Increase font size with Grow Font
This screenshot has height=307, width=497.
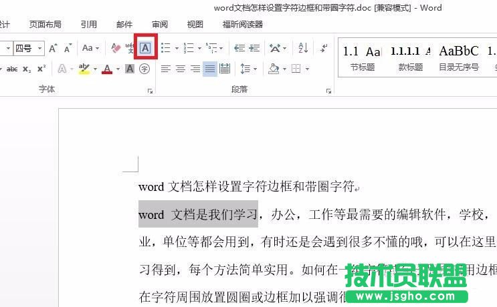pyautogui.click(x=53, y=48)
